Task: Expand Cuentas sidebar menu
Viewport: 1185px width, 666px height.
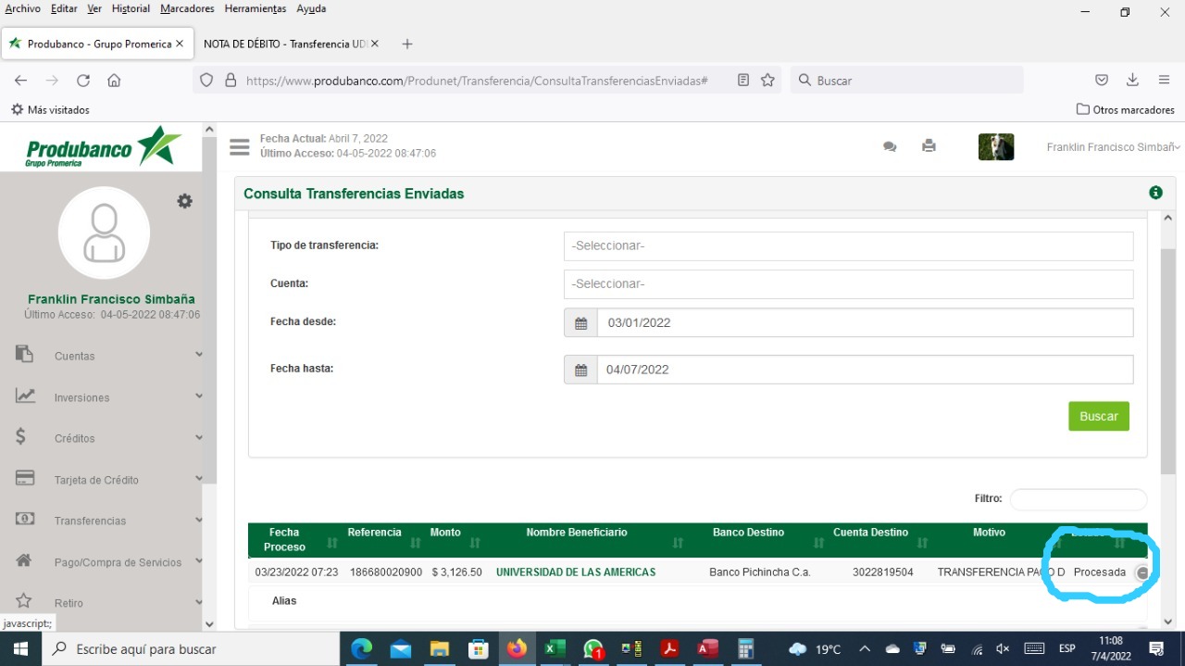Action: pos(109,356)
